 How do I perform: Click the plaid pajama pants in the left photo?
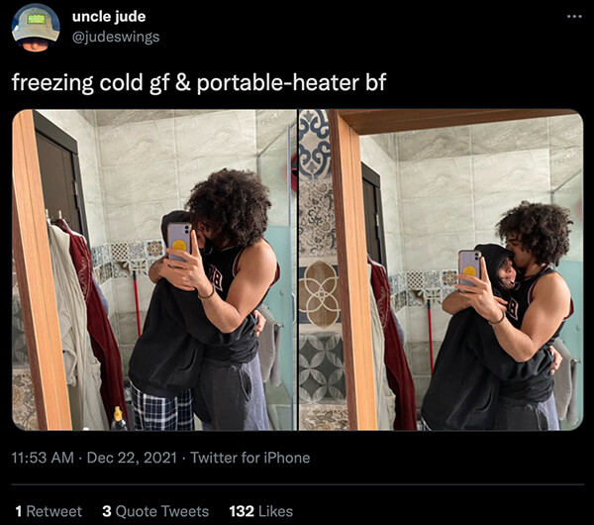pyautogui.click(x=162, y=409)
